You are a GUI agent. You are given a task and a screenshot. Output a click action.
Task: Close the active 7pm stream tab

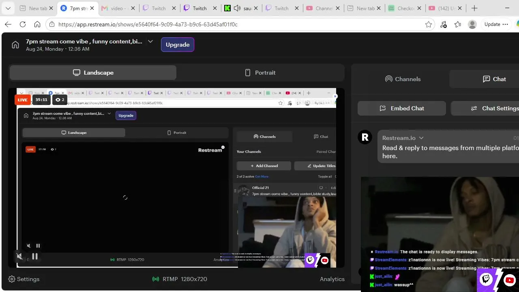coord(92,8)
